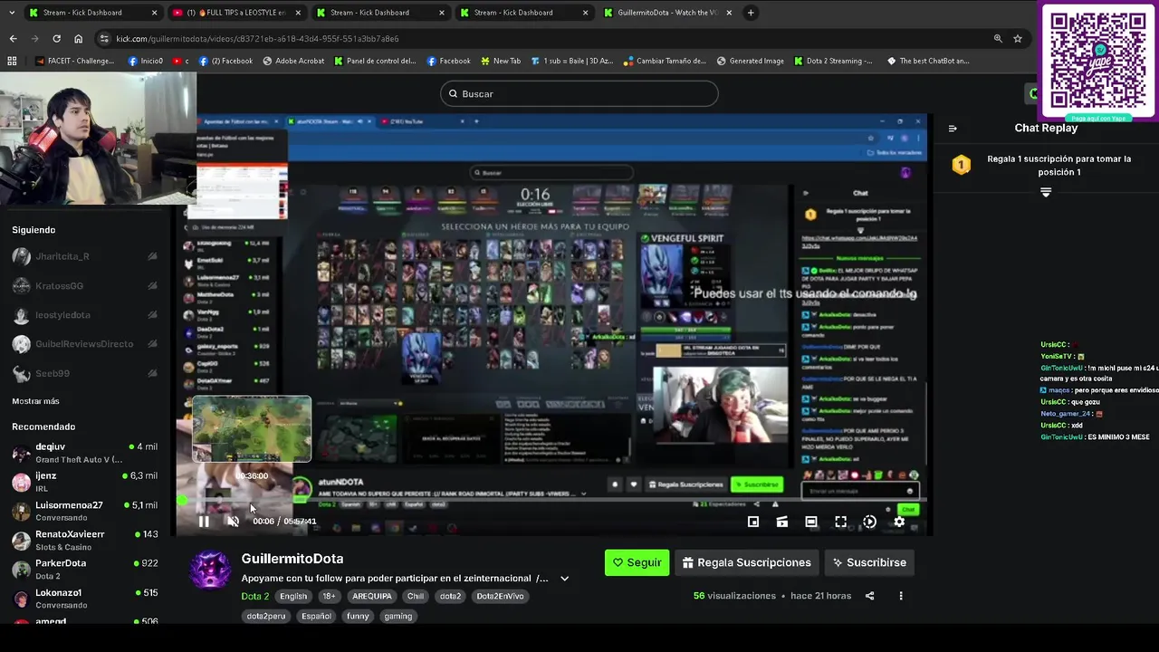1159x652 pixels.
Task: Click the Seguir follow button
Action: pos(637,562)
